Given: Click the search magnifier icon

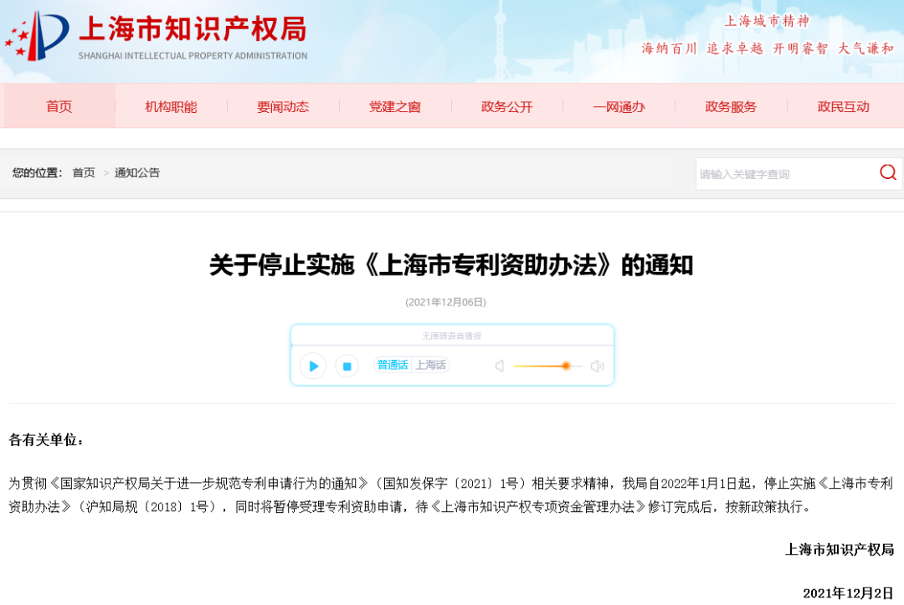Looking at the screenshot, I should point(888,172).
